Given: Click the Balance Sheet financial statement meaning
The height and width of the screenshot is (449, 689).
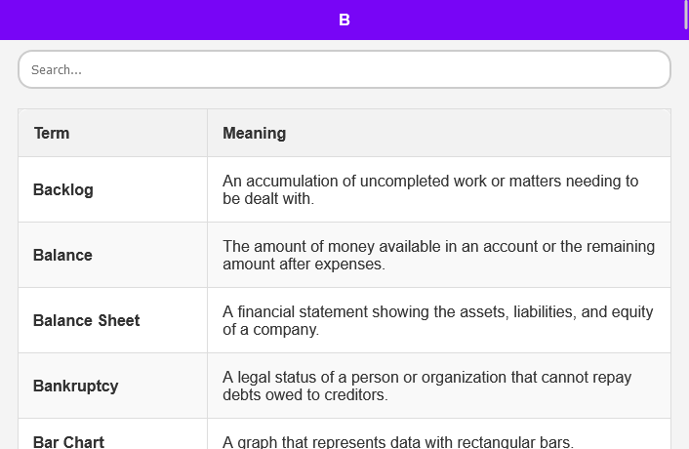Looking at the screenshot, I should pyautogui.click(x=438, y=320).
